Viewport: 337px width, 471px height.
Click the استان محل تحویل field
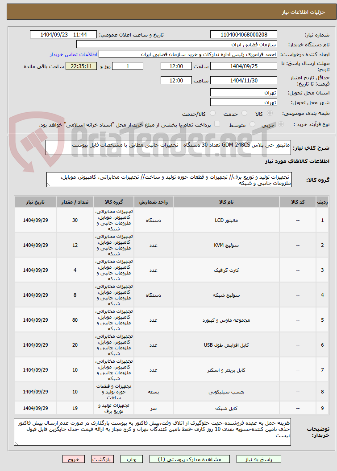244,93
